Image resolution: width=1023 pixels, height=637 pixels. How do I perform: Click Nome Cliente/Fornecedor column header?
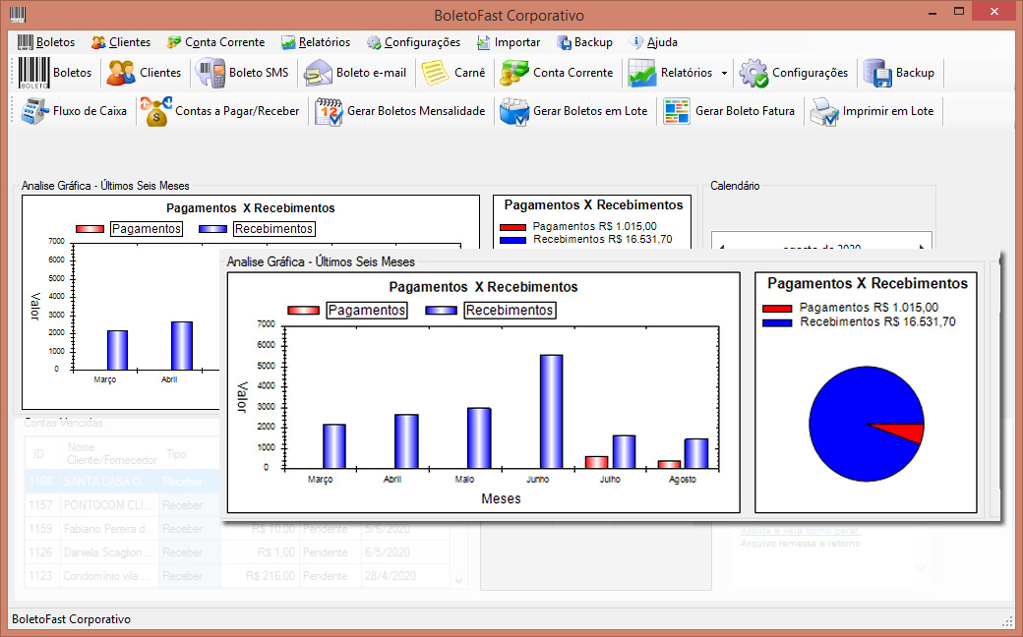point(111,454)
